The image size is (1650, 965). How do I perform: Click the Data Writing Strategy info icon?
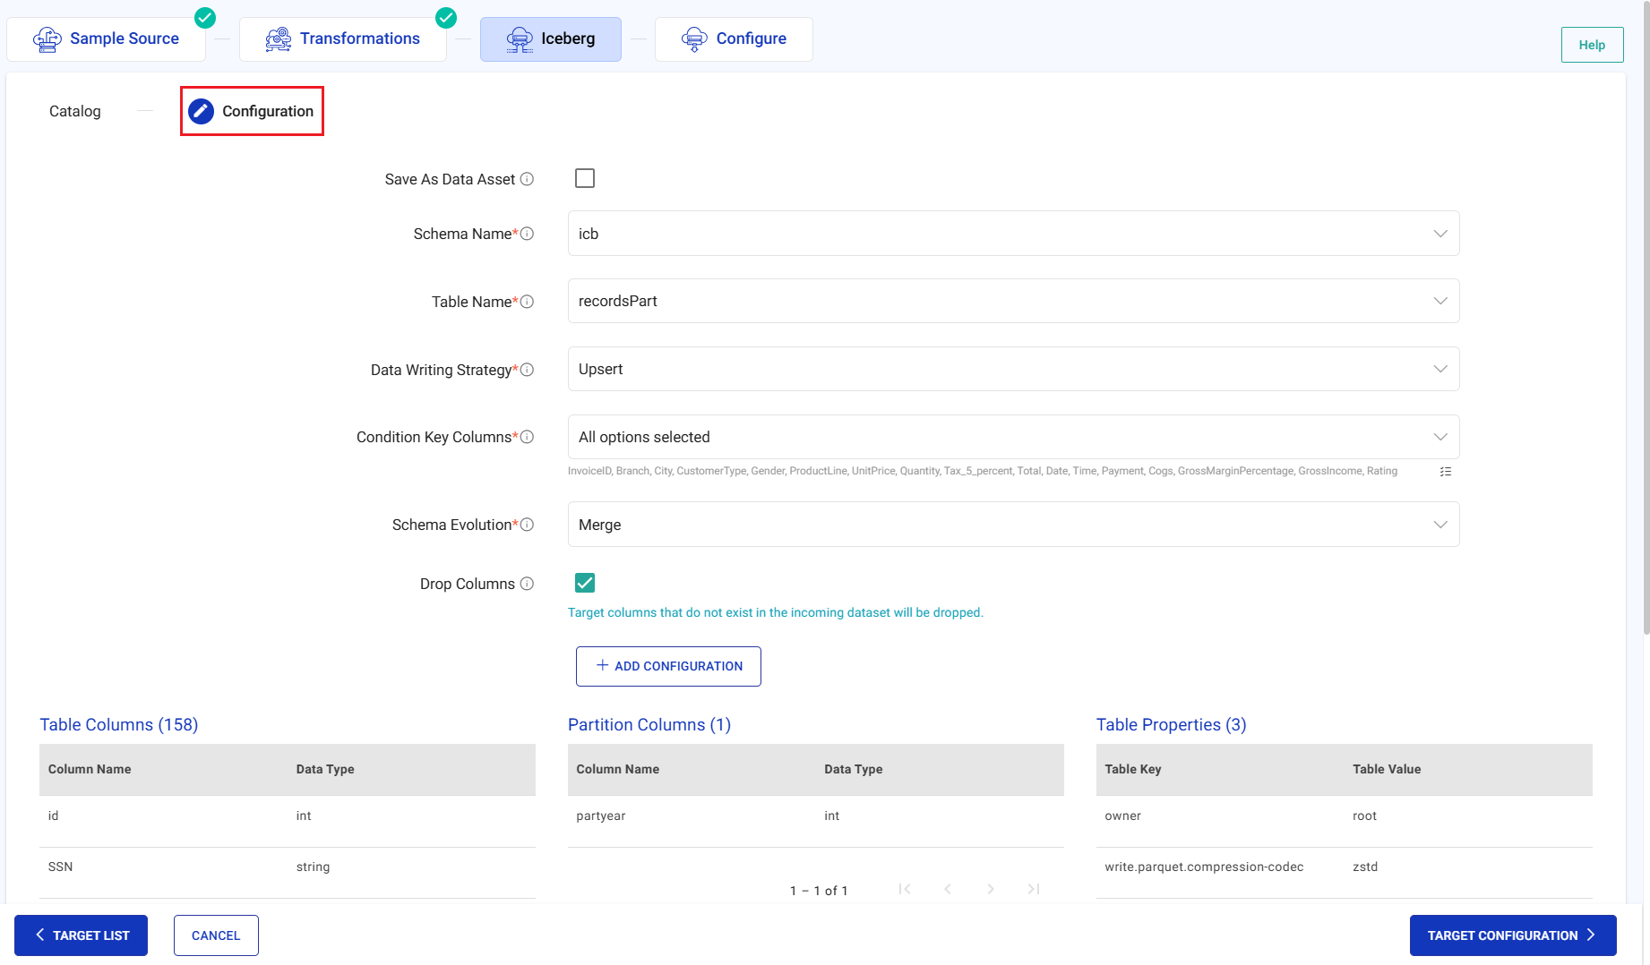[527, 370]
